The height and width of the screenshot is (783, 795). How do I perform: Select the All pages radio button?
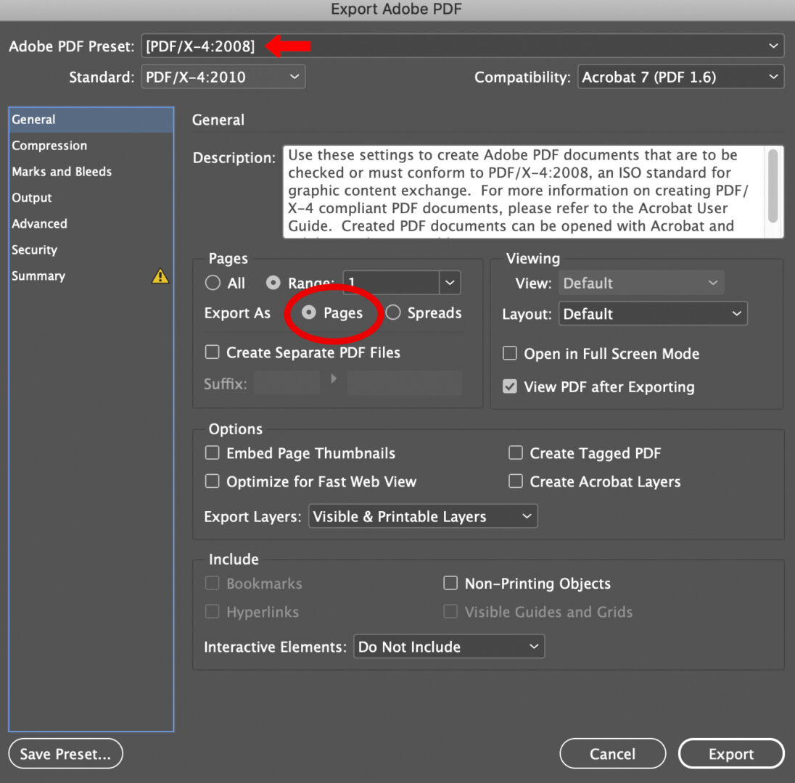coord(213,283)
